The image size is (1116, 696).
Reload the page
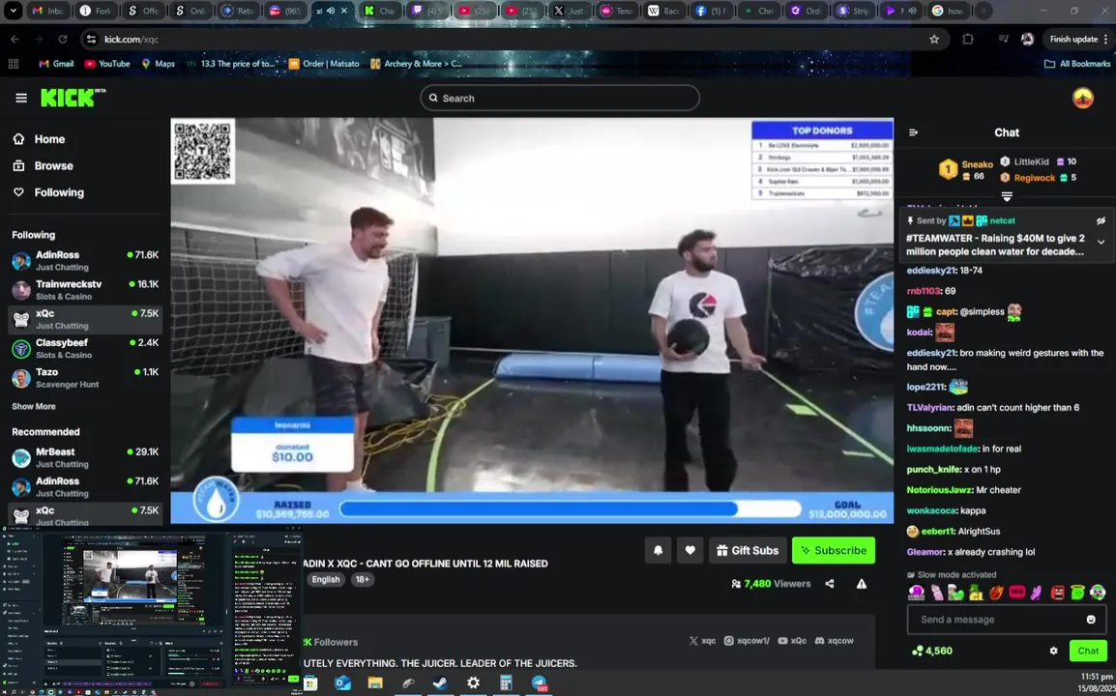63,39
